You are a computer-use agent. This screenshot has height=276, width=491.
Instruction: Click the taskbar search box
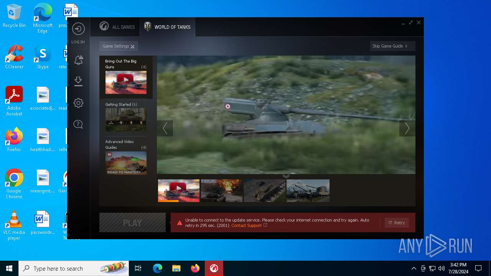click(74, 268)
